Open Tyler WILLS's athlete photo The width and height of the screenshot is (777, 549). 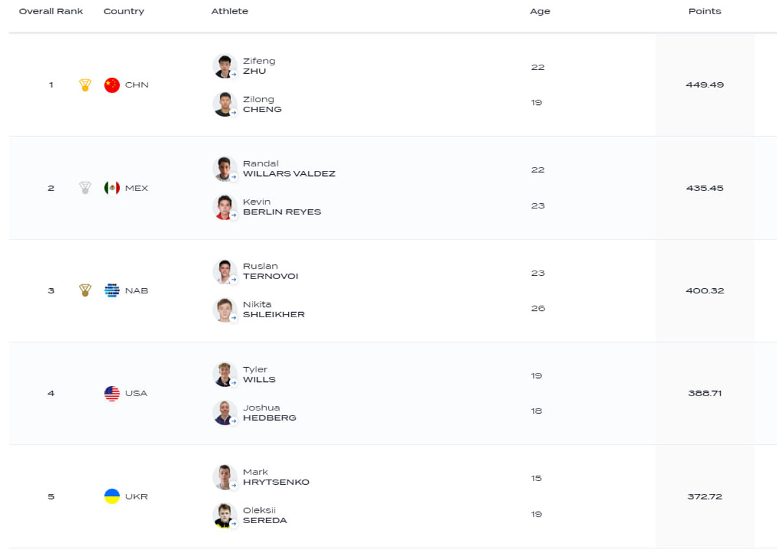(x=224, y=374)
